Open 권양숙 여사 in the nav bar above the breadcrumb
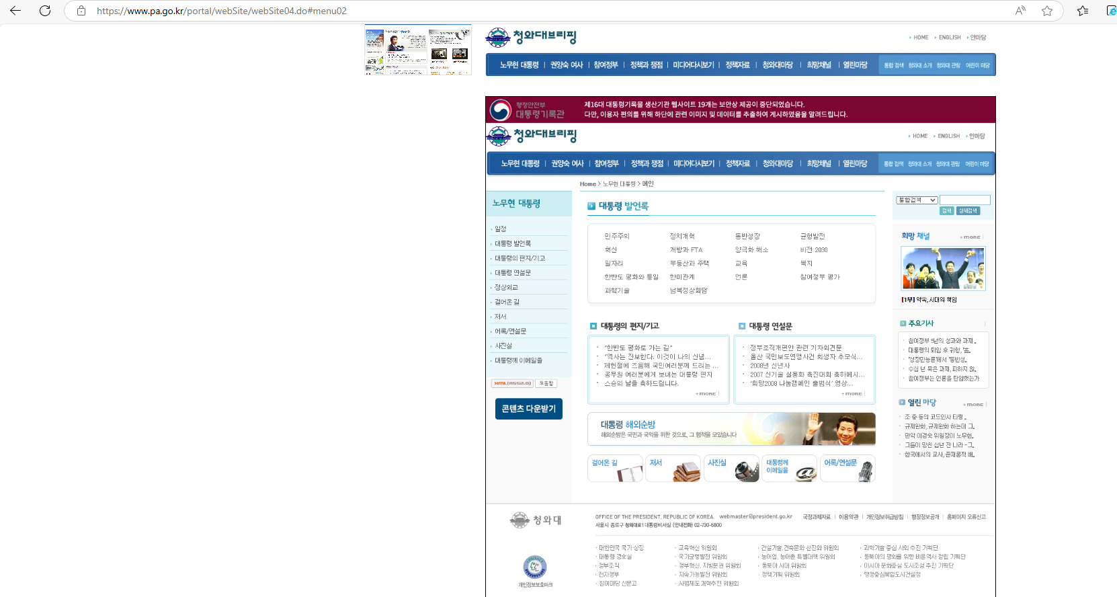Screen dimensions: 1117x597 (567, 163)
